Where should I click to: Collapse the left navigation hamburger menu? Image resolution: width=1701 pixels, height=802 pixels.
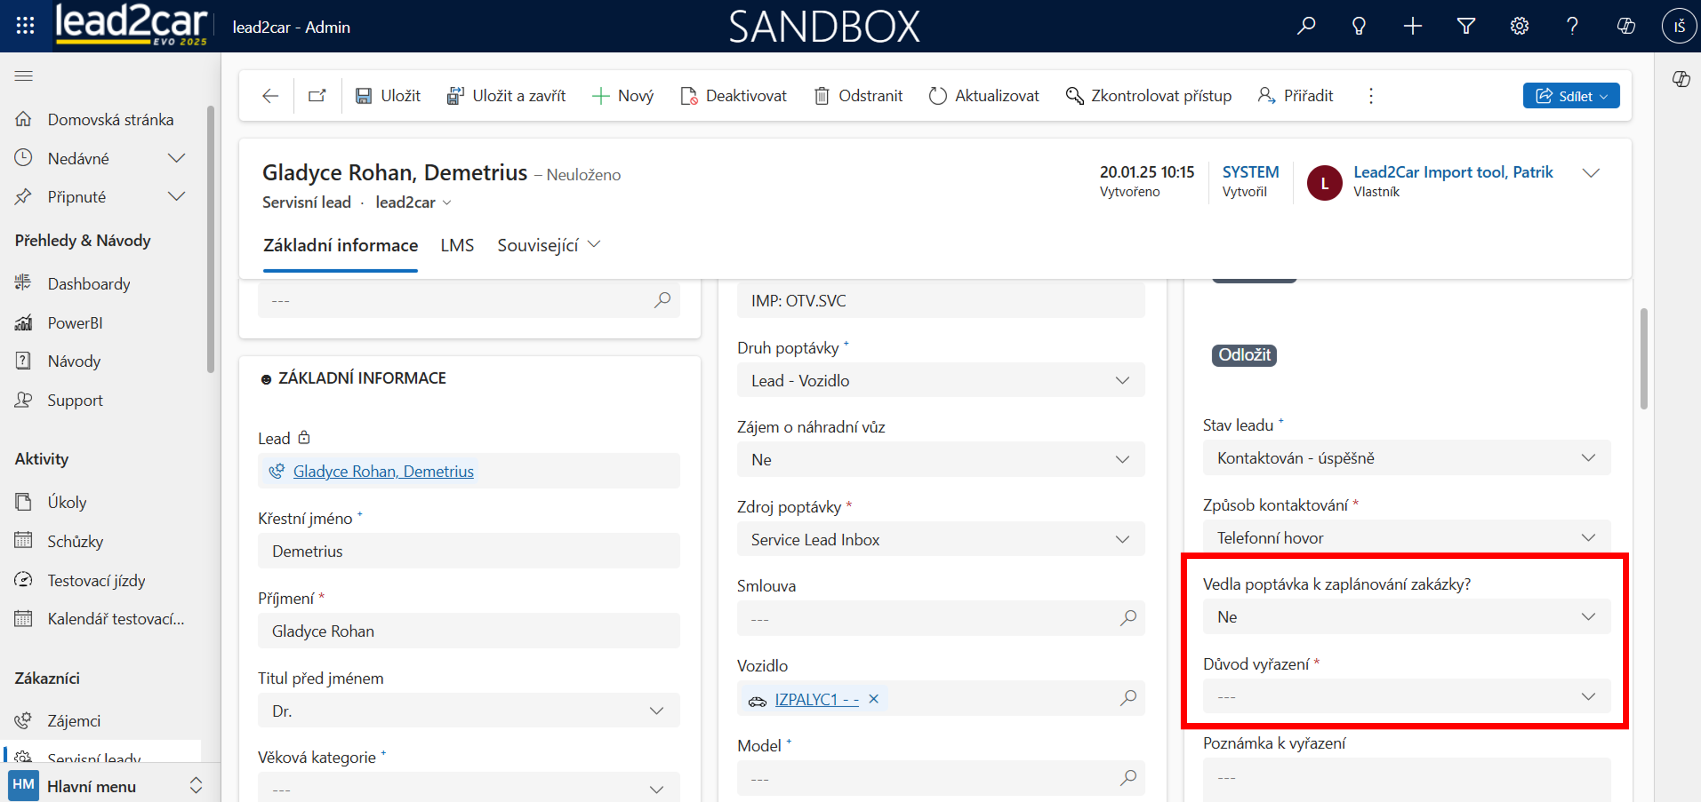(24, 76)
